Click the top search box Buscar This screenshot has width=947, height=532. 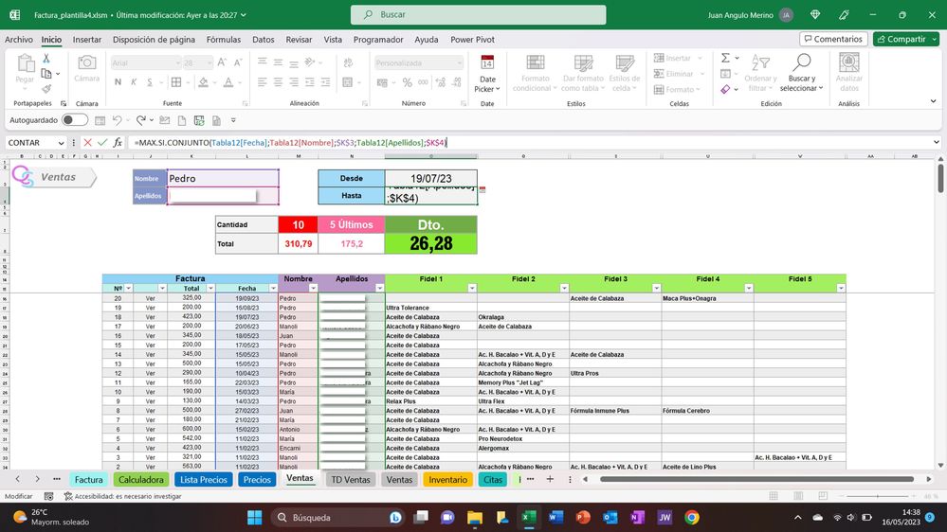point(478,15)
